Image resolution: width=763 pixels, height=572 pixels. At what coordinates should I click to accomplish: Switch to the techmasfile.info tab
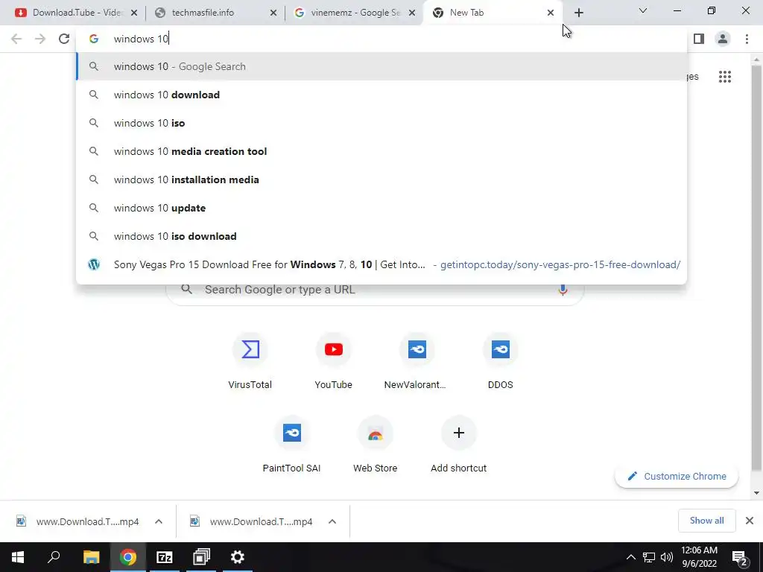214,13
